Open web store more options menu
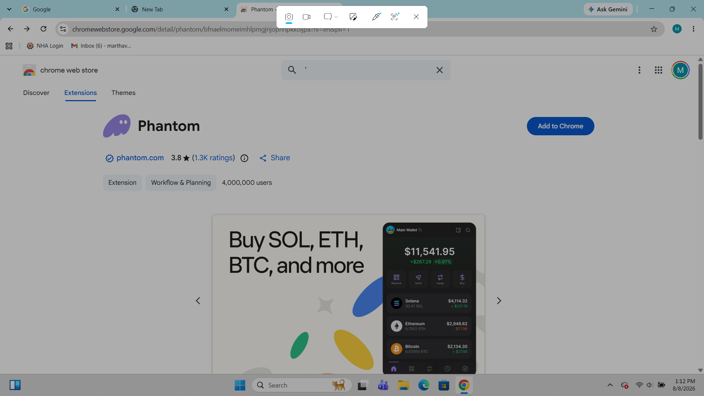704x396 pixels. [x=639, y=70]
